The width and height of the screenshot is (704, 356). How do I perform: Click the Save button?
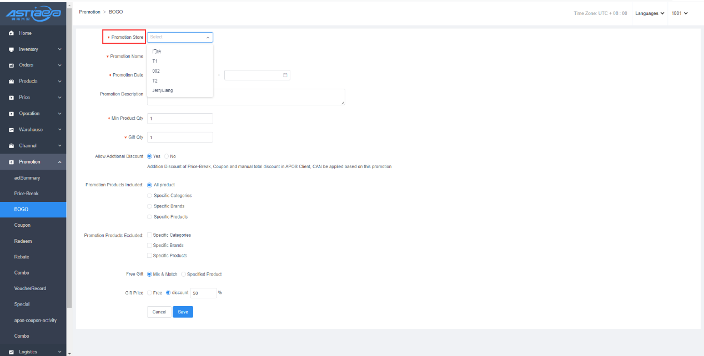183,312
